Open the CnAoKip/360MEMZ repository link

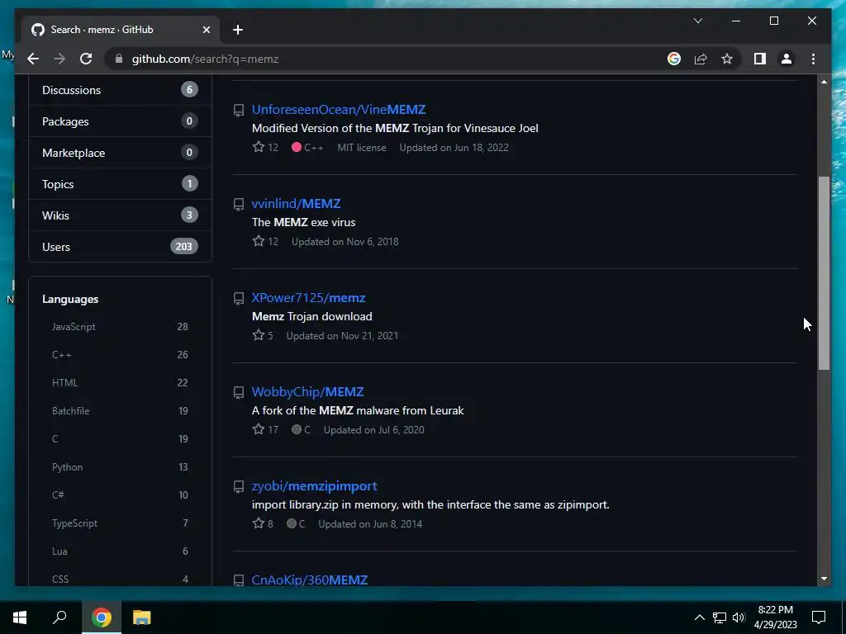click(310, 580)
